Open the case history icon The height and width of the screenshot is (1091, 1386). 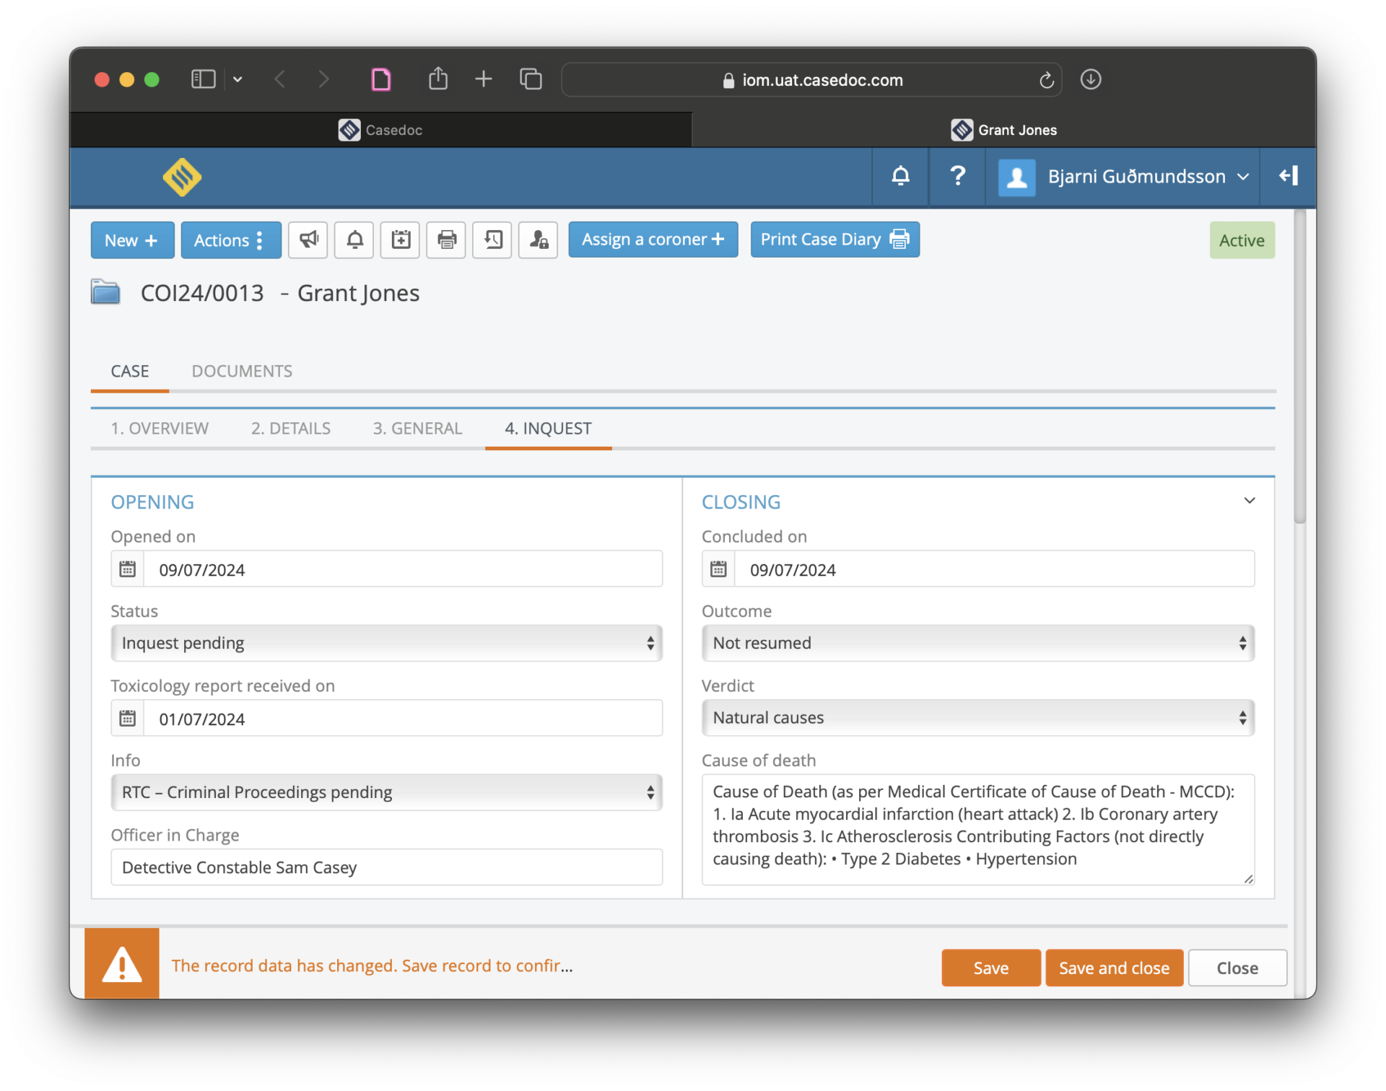[492, 240]
